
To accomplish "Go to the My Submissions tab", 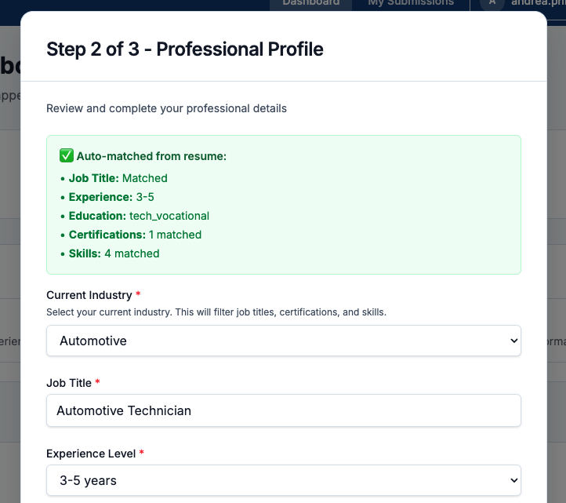I will coord(411,3).
